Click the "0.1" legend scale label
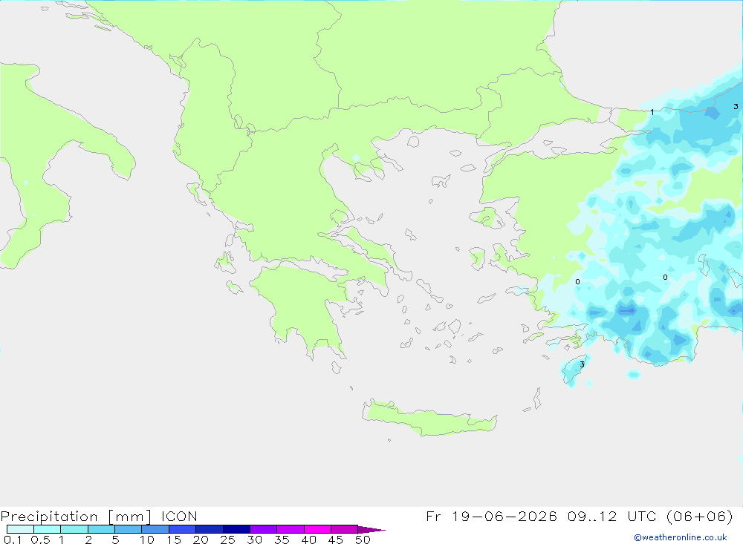Image resolution: width=743 pixels, height=544 pixels. point(13,540)
